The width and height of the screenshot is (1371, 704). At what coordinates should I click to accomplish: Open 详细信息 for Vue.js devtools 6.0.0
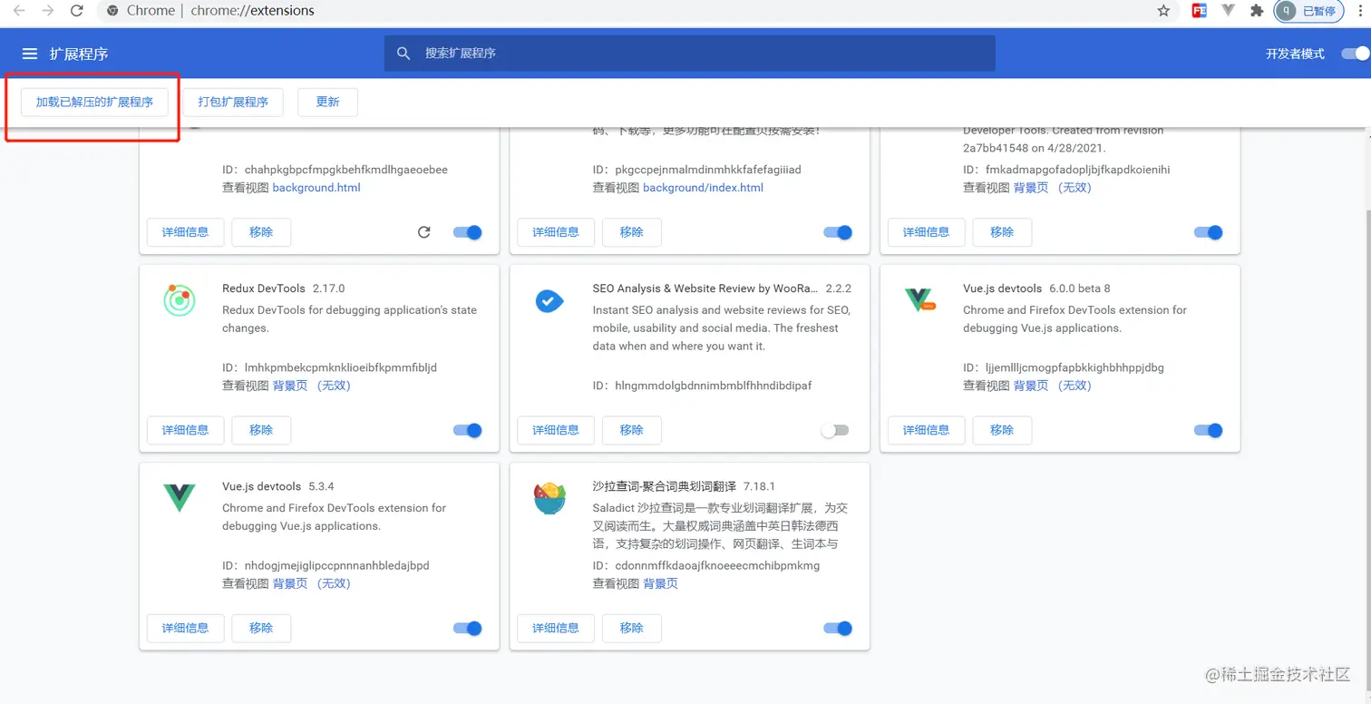926,430
